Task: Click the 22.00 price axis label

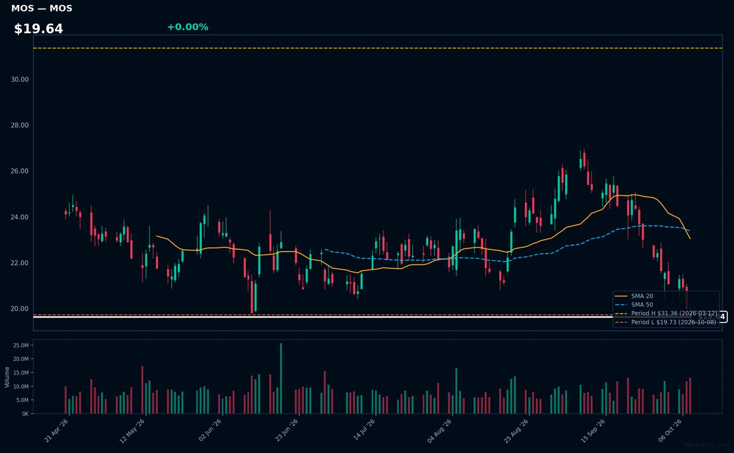Action: click(x=20, y=263)
